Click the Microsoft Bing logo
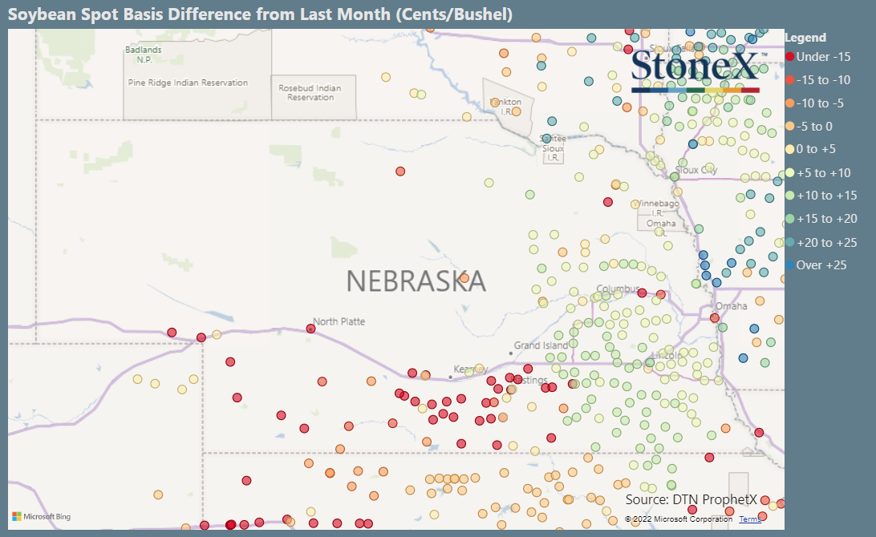 pyautogui.click(x=42, y=516)
